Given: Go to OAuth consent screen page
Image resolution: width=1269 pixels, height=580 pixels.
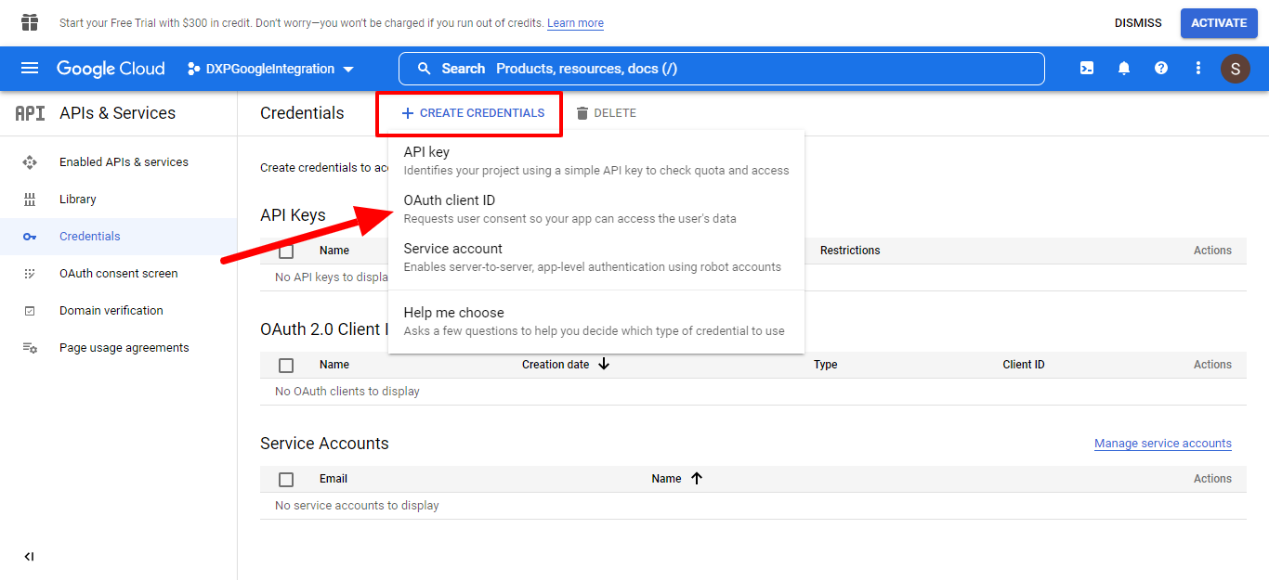Looking at the screenshot, I should click(118, 274).
